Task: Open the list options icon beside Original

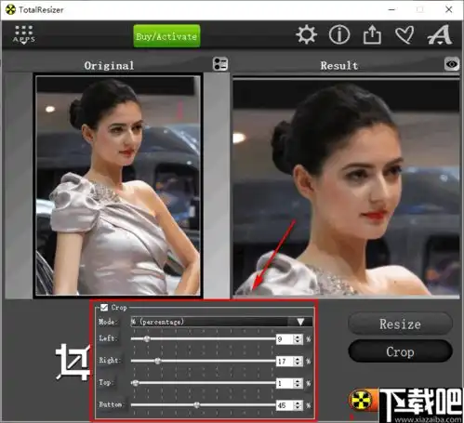Action: tap(220, 64)
